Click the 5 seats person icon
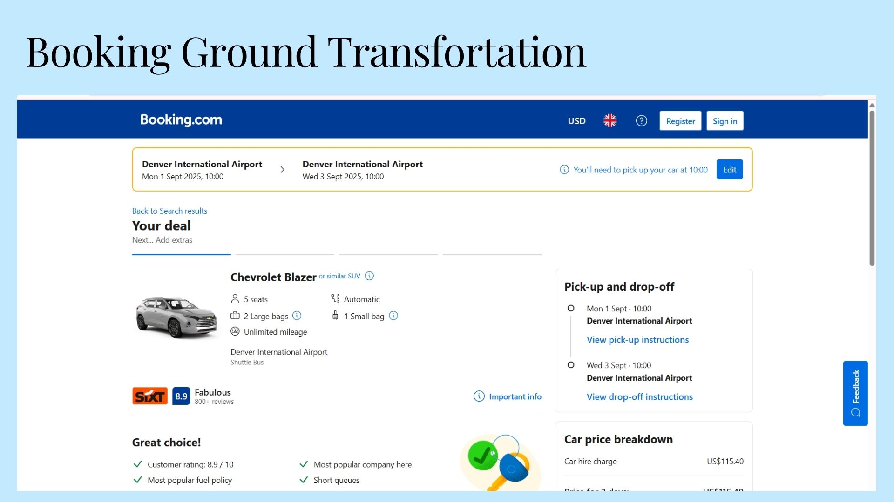Image resolution: width=894 pixels, height=502 pixels. coord(235,299)
